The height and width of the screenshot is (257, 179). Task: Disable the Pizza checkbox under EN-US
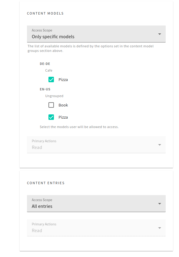coord(51,117)
